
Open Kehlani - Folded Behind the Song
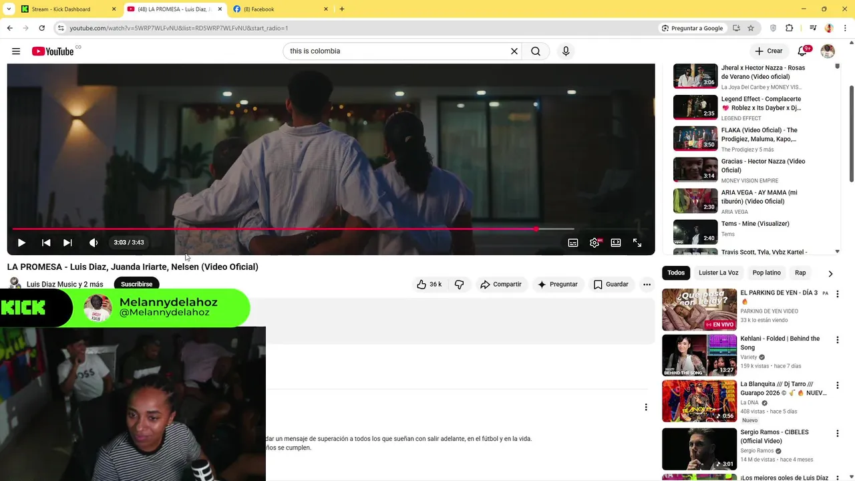(699, 355)
